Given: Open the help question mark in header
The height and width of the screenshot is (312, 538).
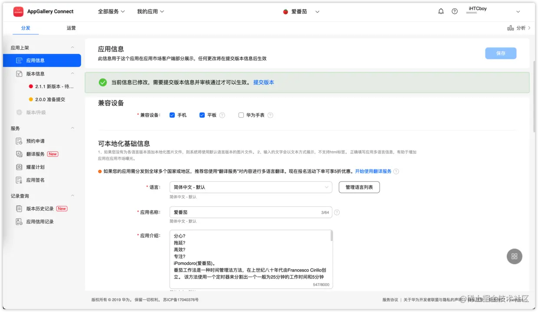Looking at the screenshot, I should (x=455, y=12).
